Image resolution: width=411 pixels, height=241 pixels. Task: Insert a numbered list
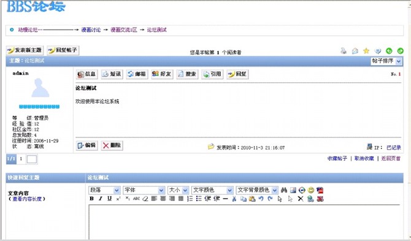[x=190, y=199]
